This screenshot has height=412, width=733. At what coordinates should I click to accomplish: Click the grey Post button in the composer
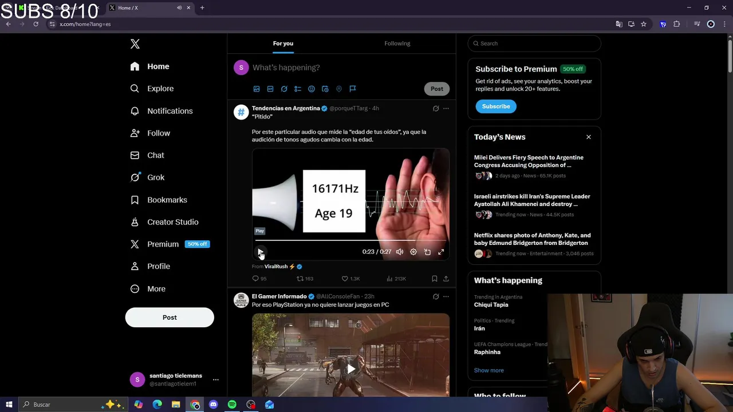[x=437, y=89]
